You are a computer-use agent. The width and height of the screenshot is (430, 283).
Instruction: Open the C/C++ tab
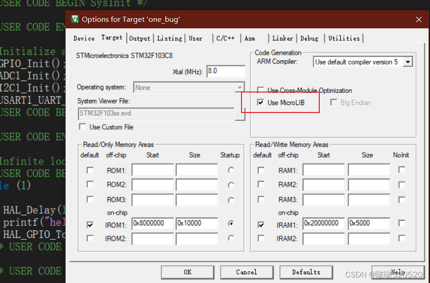coord(226,39)
